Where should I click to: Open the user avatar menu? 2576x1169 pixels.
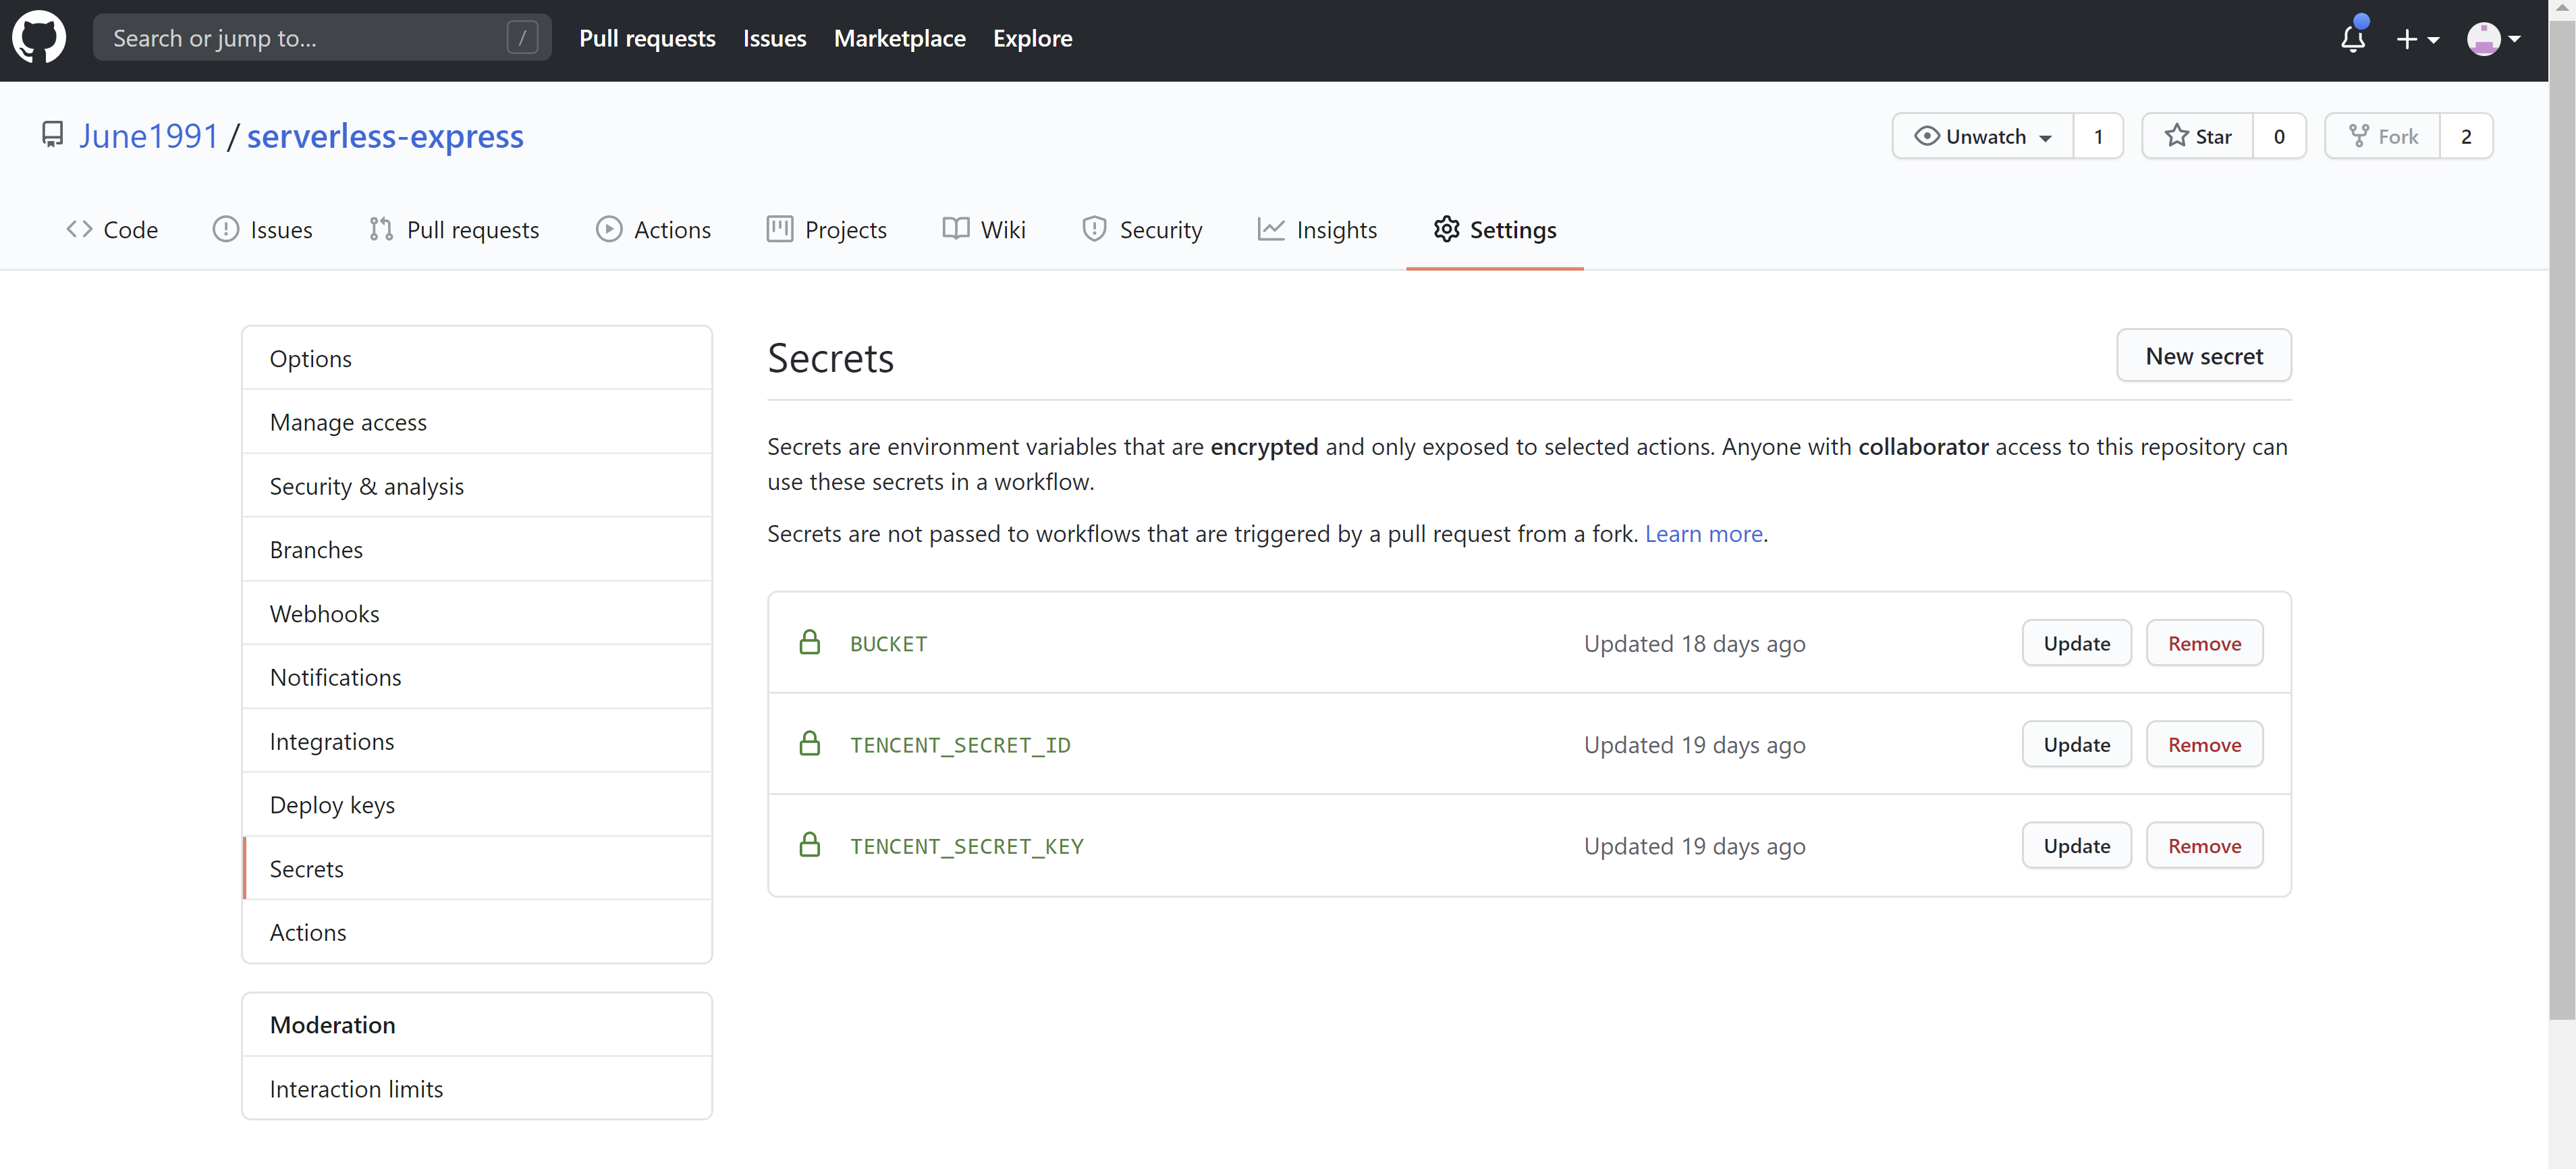[2492, 39]
